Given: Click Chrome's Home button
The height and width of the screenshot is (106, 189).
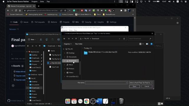Looking at the screenshot, I should (x=20, y=11).
